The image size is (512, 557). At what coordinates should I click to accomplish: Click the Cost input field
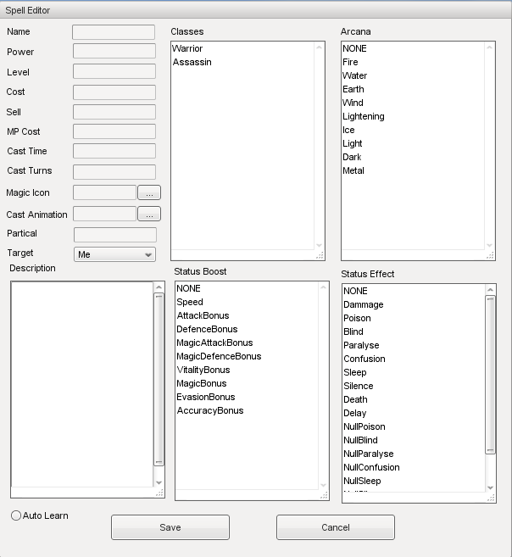(114, 92)
